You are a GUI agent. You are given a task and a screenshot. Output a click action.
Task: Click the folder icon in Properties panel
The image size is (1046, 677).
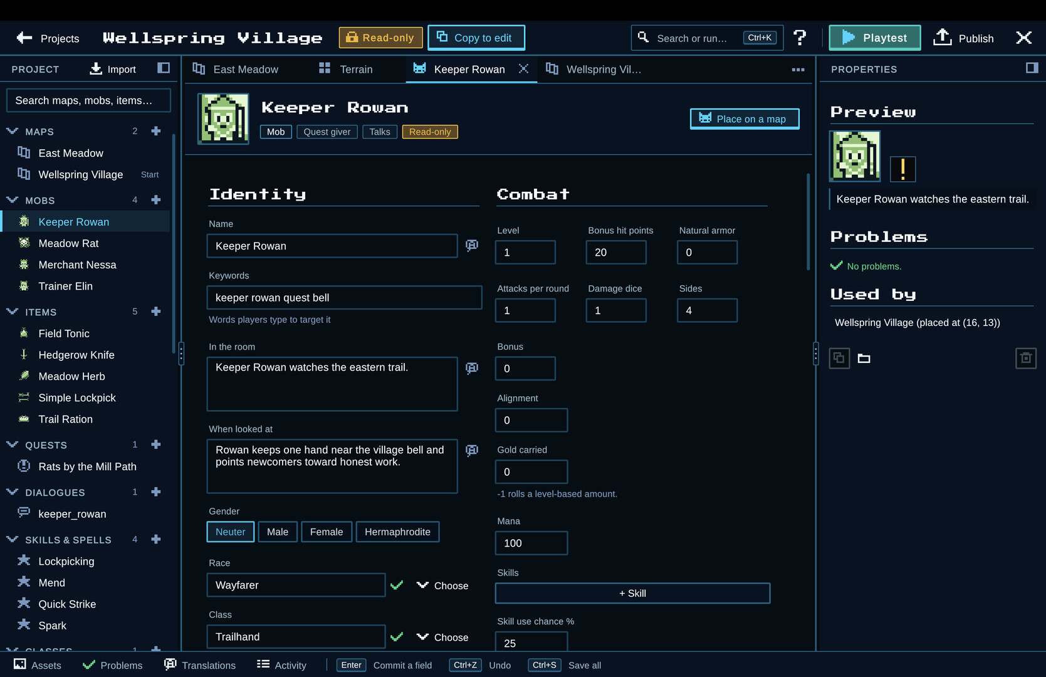coord(864,359)
